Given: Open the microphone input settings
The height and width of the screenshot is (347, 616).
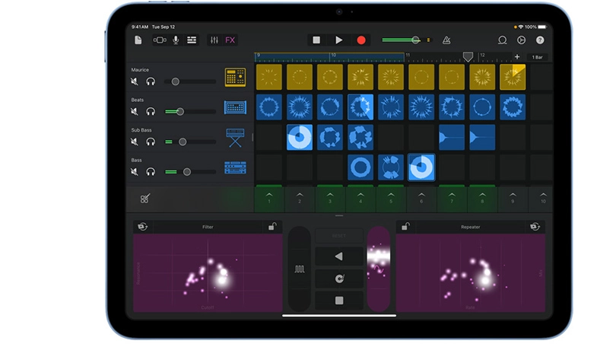Looking at the screenshot, I should [x=176, y=40].
